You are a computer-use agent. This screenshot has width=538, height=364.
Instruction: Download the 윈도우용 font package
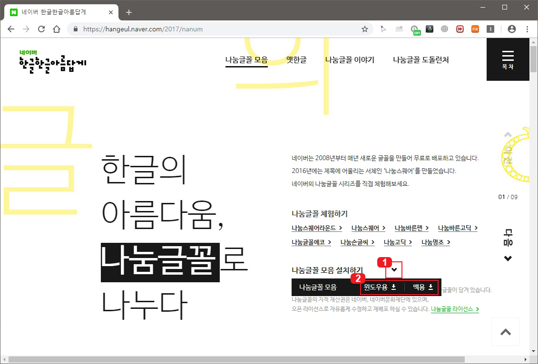coord(380,287)
